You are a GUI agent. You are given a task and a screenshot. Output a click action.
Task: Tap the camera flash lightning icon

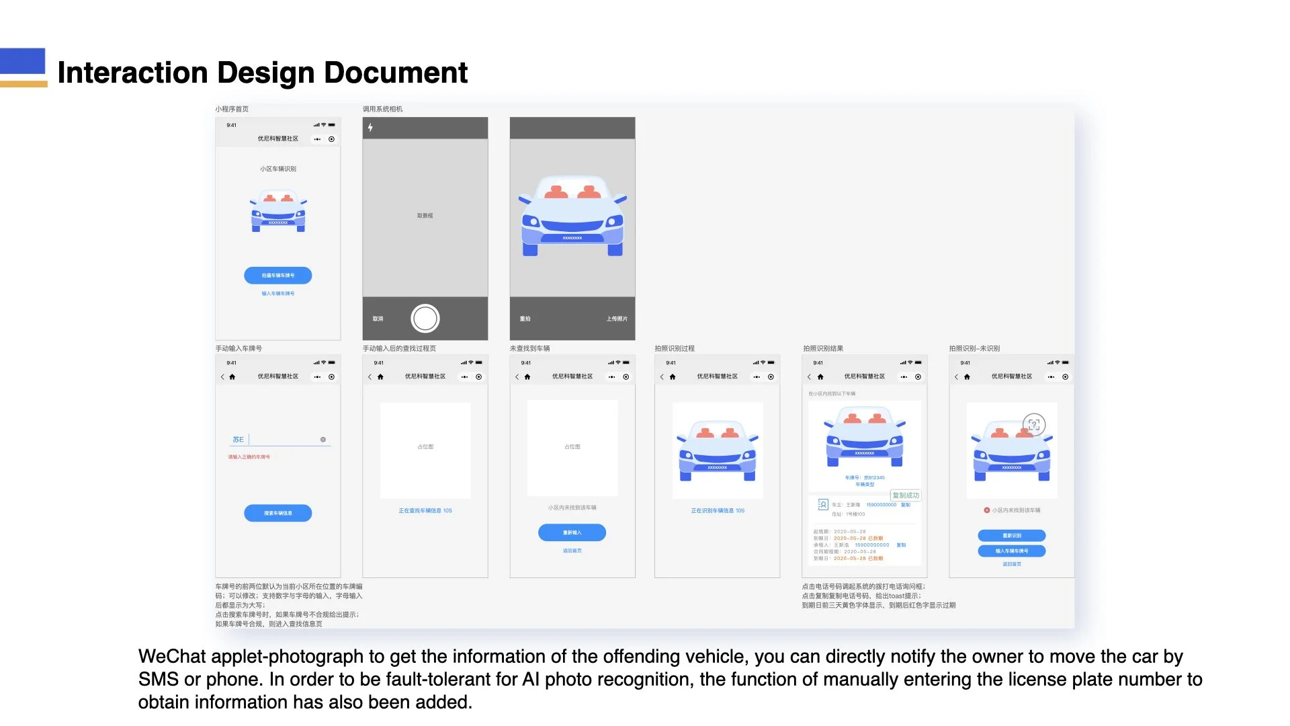pyautogui.click(x=370, y=128)
